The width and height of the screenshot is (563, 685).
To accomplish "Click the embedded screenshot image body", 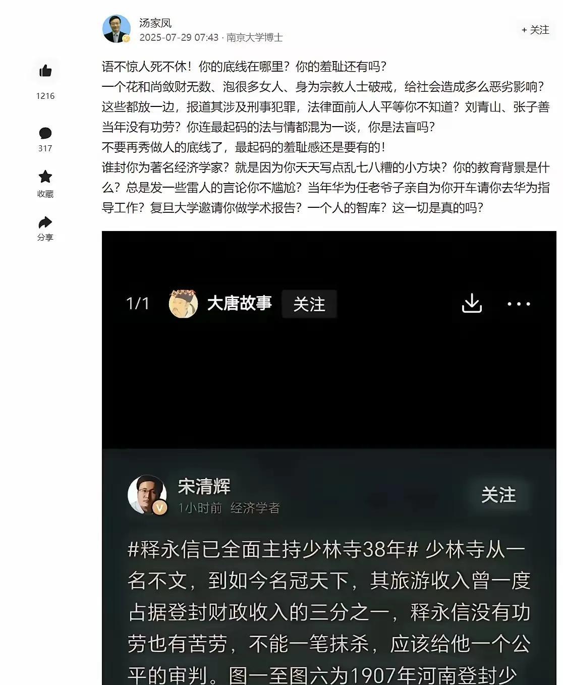I will (329, 458).
